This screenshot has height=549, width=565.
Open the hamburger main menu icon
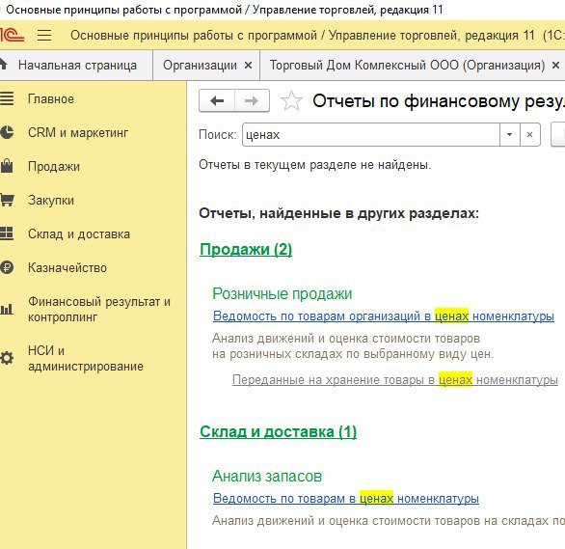tap(44, 36)
